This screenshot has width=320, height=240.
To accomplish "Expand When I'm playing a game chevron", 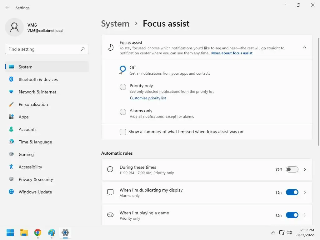I will tap(305, 215).
